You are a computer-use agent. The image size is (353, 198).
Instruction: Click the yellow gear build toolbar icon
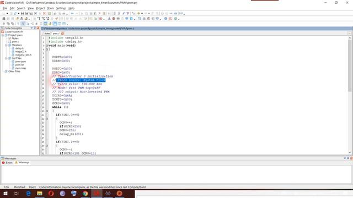click(x=138, y=13)
